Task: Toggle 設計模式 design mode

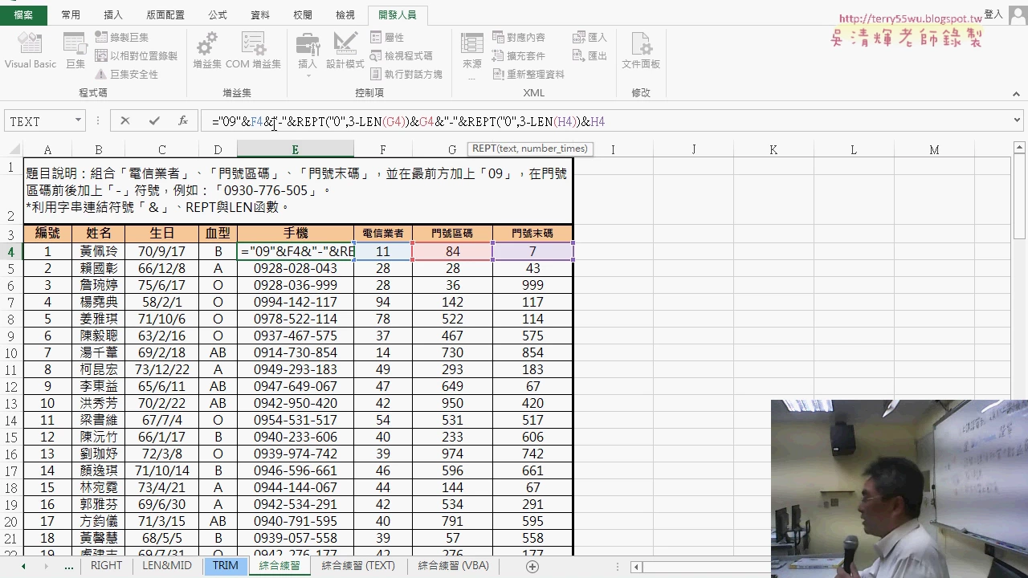Action: point(345,51)
